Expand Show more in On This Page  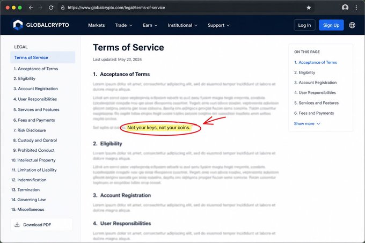[x=307, y=124]
